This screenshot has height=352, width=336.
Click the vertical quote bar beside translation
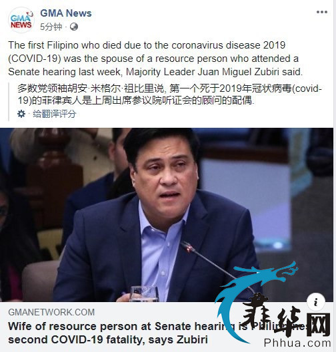(x=9, y=102)
